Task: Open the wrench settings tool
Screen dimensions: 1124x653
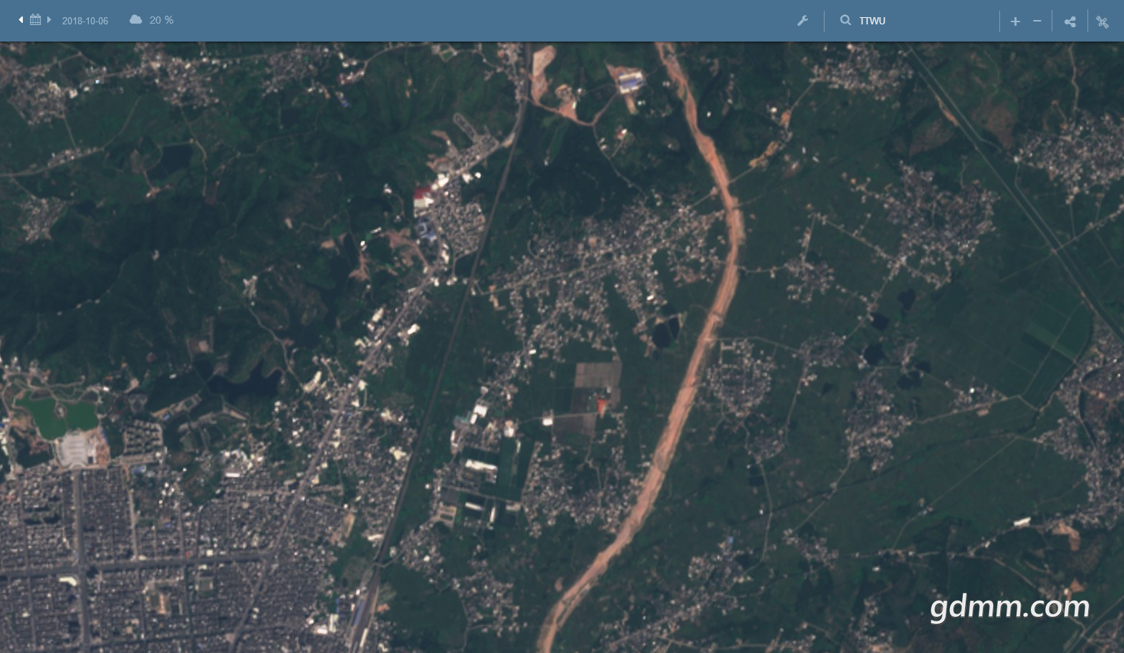Action: click(x=802, y=21)
